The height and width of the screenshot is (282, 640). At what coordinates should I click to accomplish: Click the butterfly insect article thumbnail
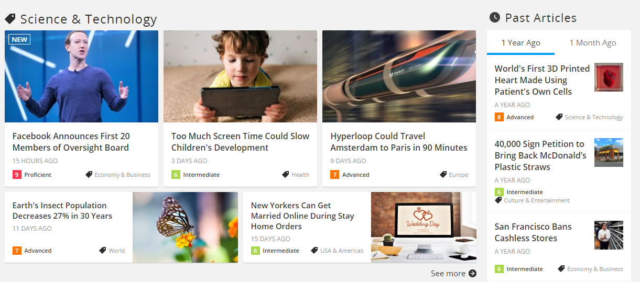185,227
